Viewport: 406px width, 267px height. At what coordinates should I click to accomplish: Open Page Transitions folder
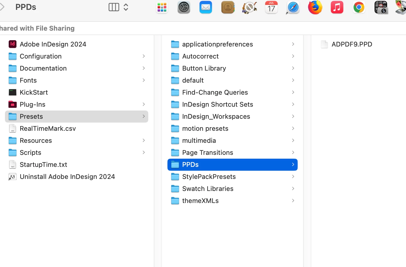[x=233, y=153]
